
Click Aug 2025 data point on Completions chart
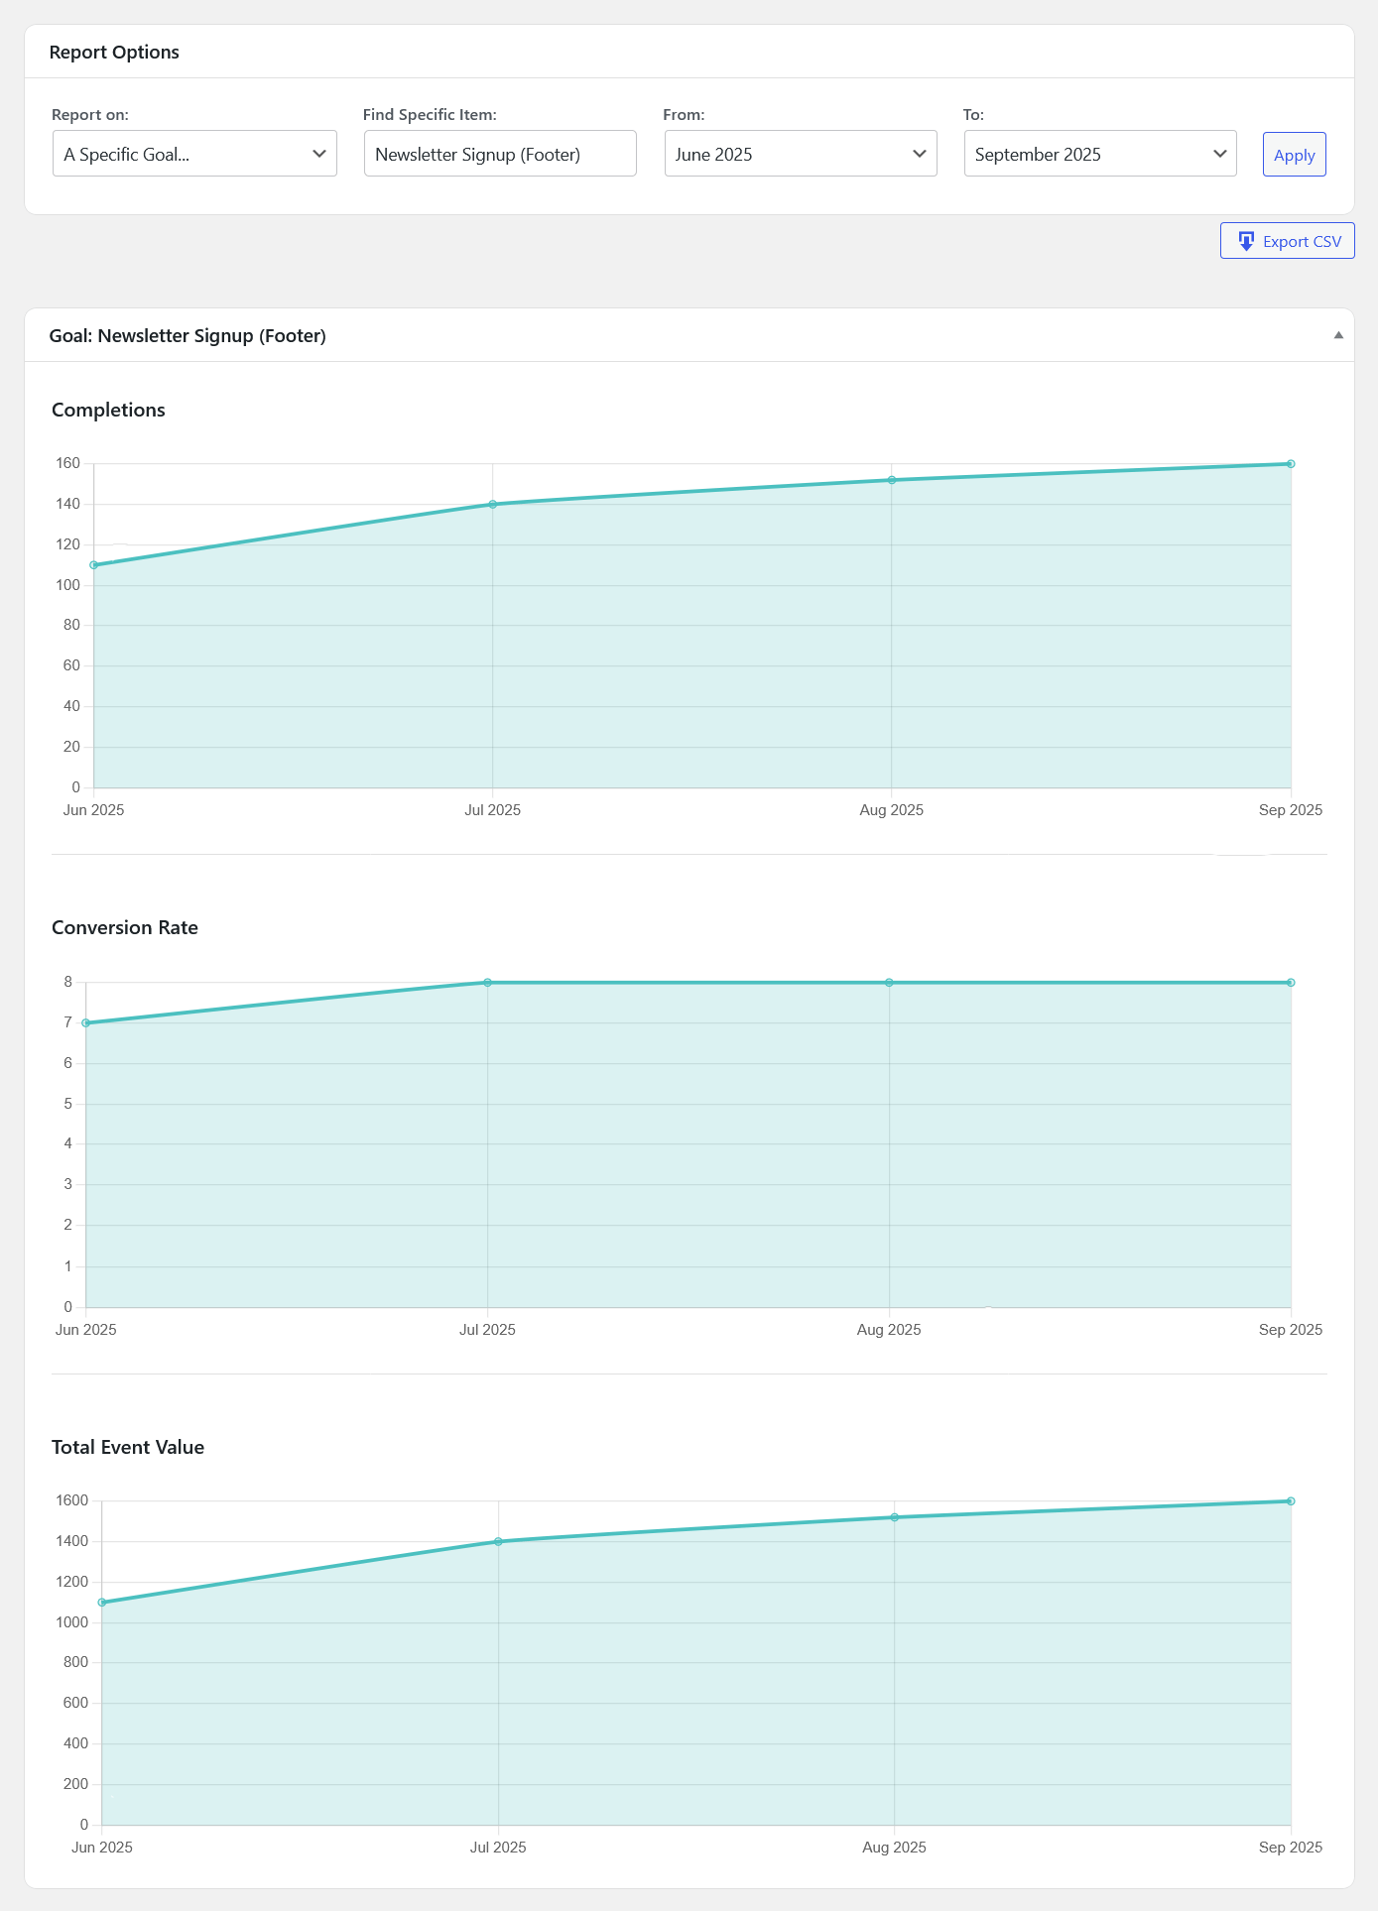point(892,480)
